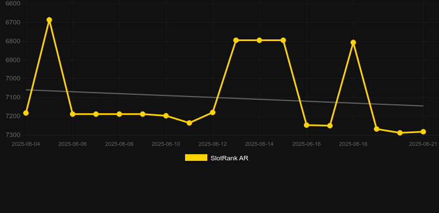Select the peak data point near 6700
The height and width of the screenshot is (213, 439).
[x=49, y=20]
